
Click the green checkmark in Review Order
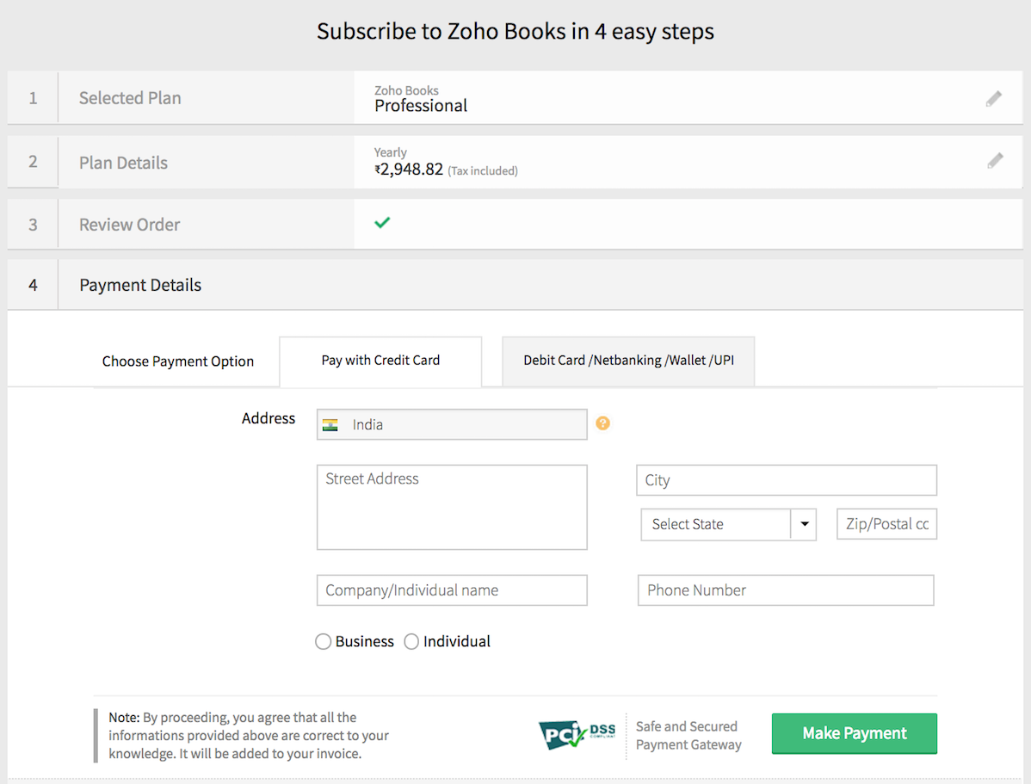click(382, 223)
